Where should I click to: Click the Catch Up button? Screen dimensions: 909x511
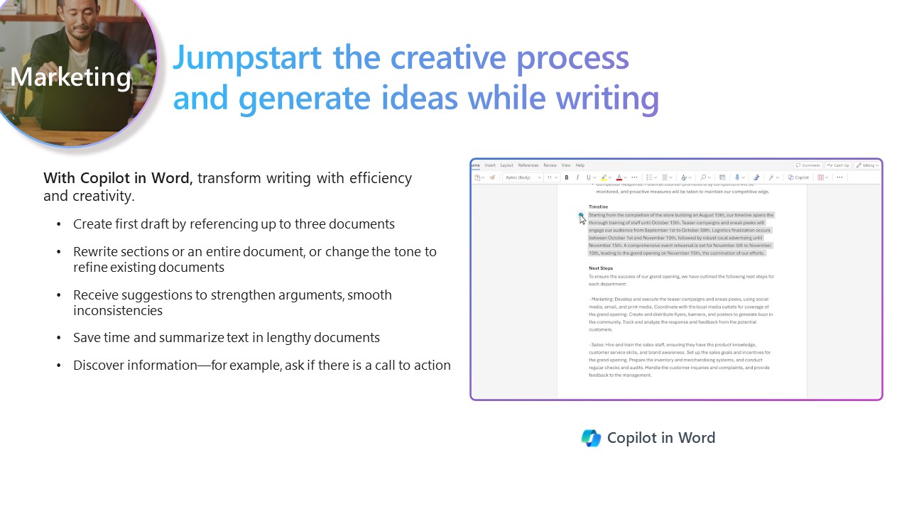tap(838, 165)
